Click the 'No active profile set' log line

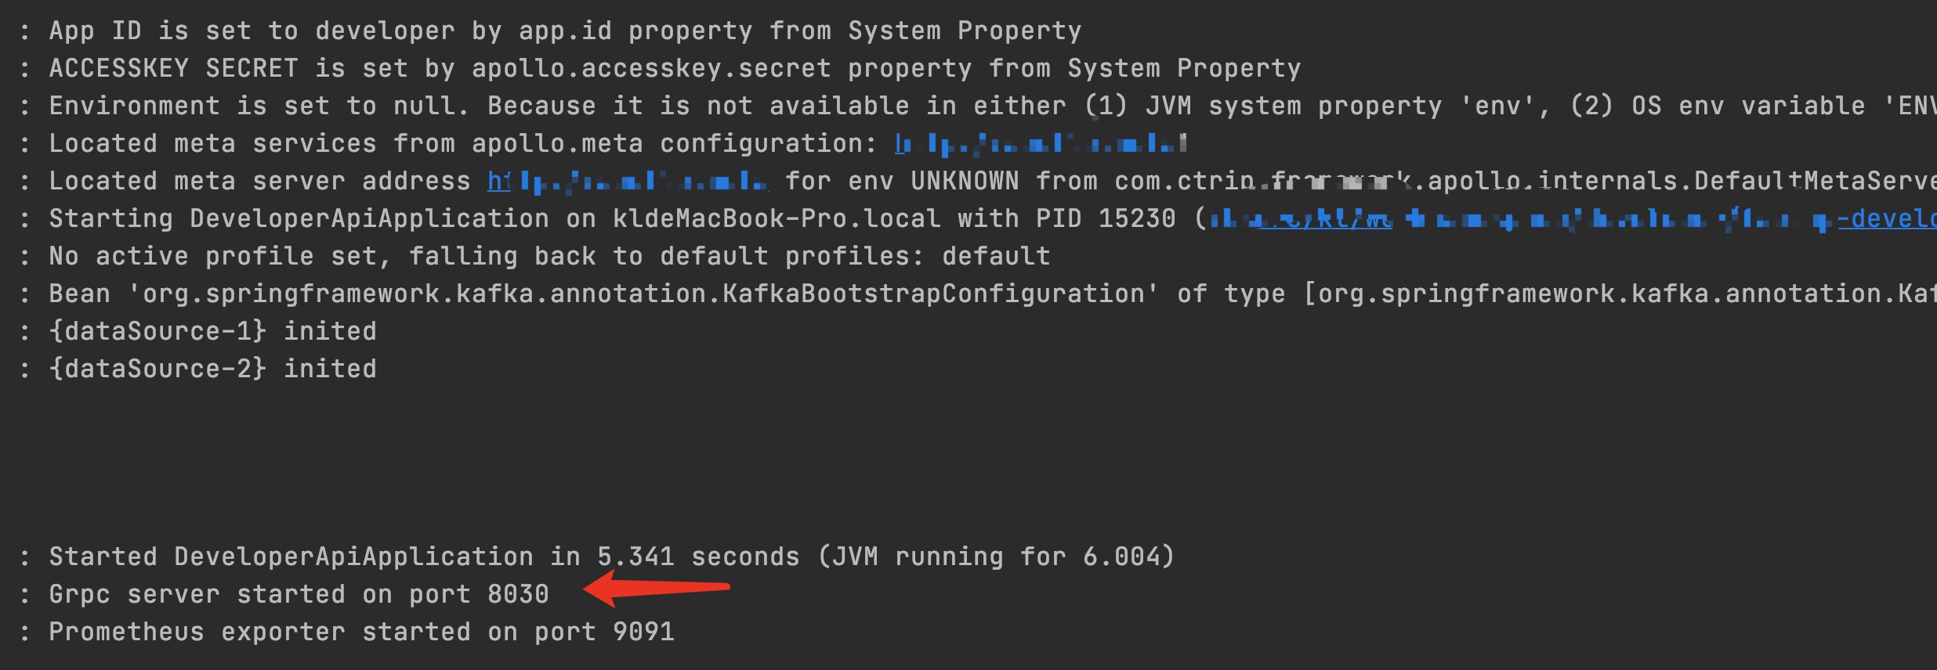549,256
